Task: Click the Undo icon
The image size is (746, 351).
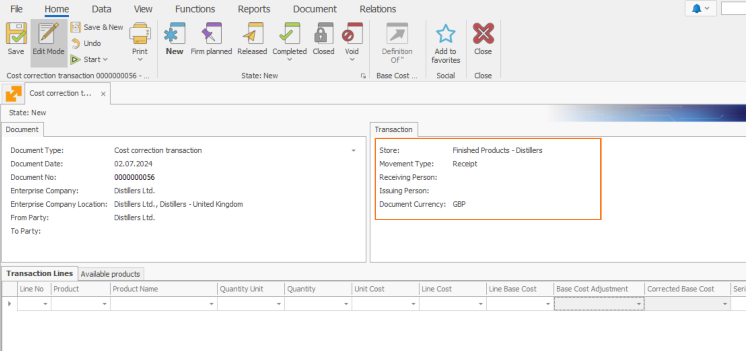Action: pos(76,43)
